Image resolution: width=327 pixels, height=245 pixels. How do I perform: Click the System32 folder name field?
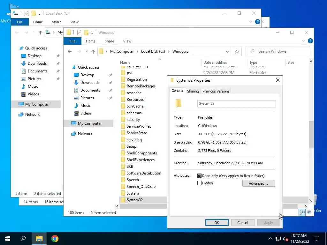237,104
